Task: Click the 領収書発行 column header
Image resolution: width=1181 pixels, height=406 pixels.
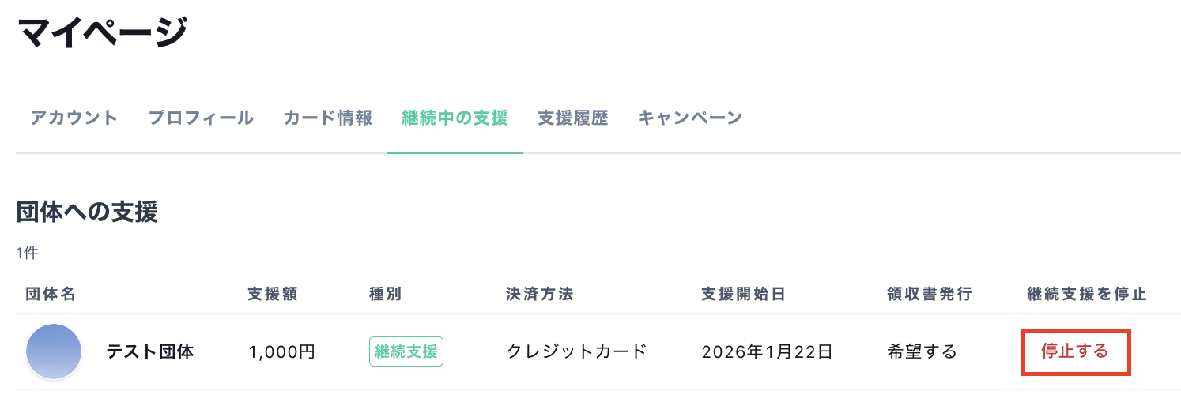Action: coord(930,295)
